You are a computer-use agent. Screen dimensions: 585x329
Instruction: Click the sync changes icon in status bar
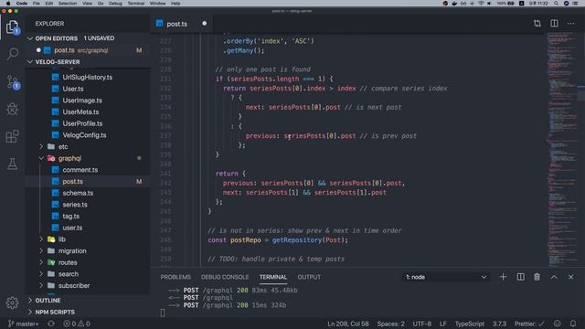click(x=51, y=324)
